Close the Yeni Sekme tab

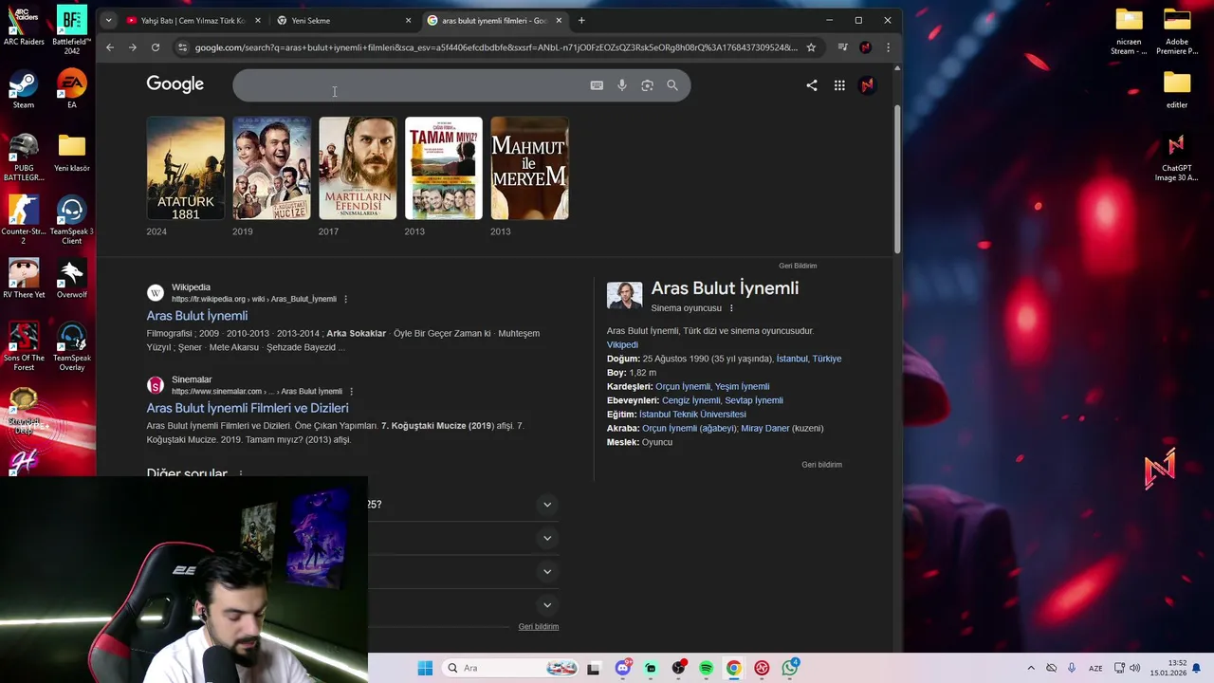point(409,20)
